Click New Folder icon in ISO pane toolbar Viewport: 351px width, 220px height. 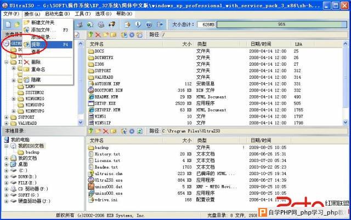(x=106, y=34)
